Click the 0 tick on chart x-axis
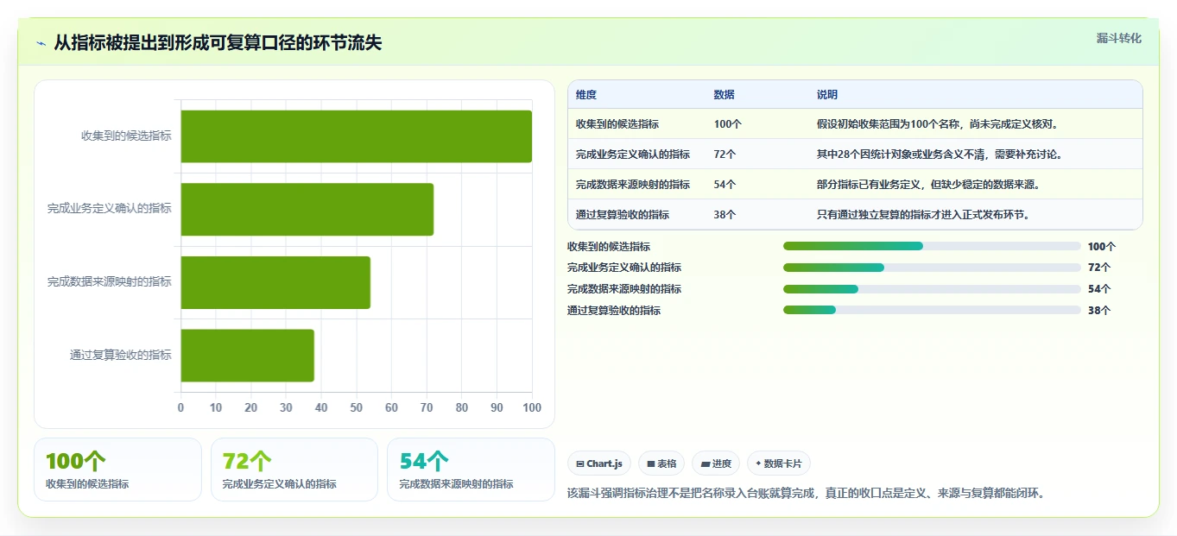The image size is (1177, 536). 180,407
